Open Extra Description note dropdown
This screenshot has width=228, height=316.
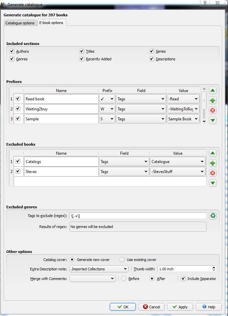pos(99,269)
